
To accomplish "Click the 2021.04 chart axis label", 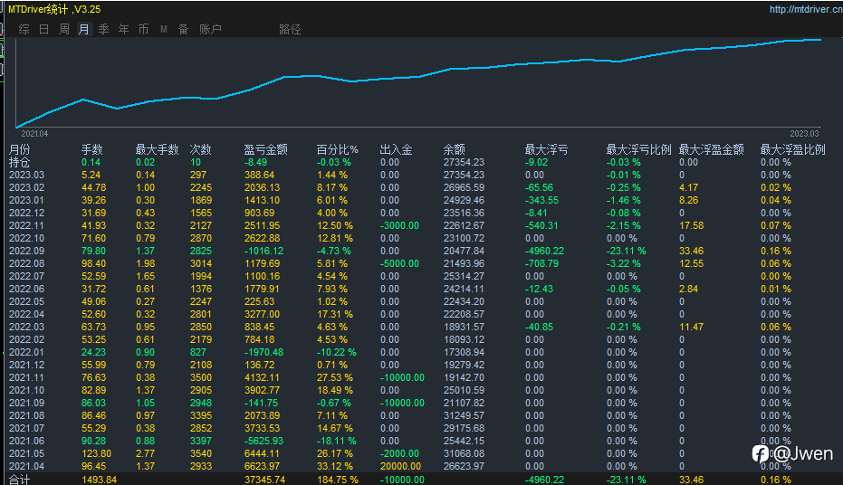I will coord(34,134).
